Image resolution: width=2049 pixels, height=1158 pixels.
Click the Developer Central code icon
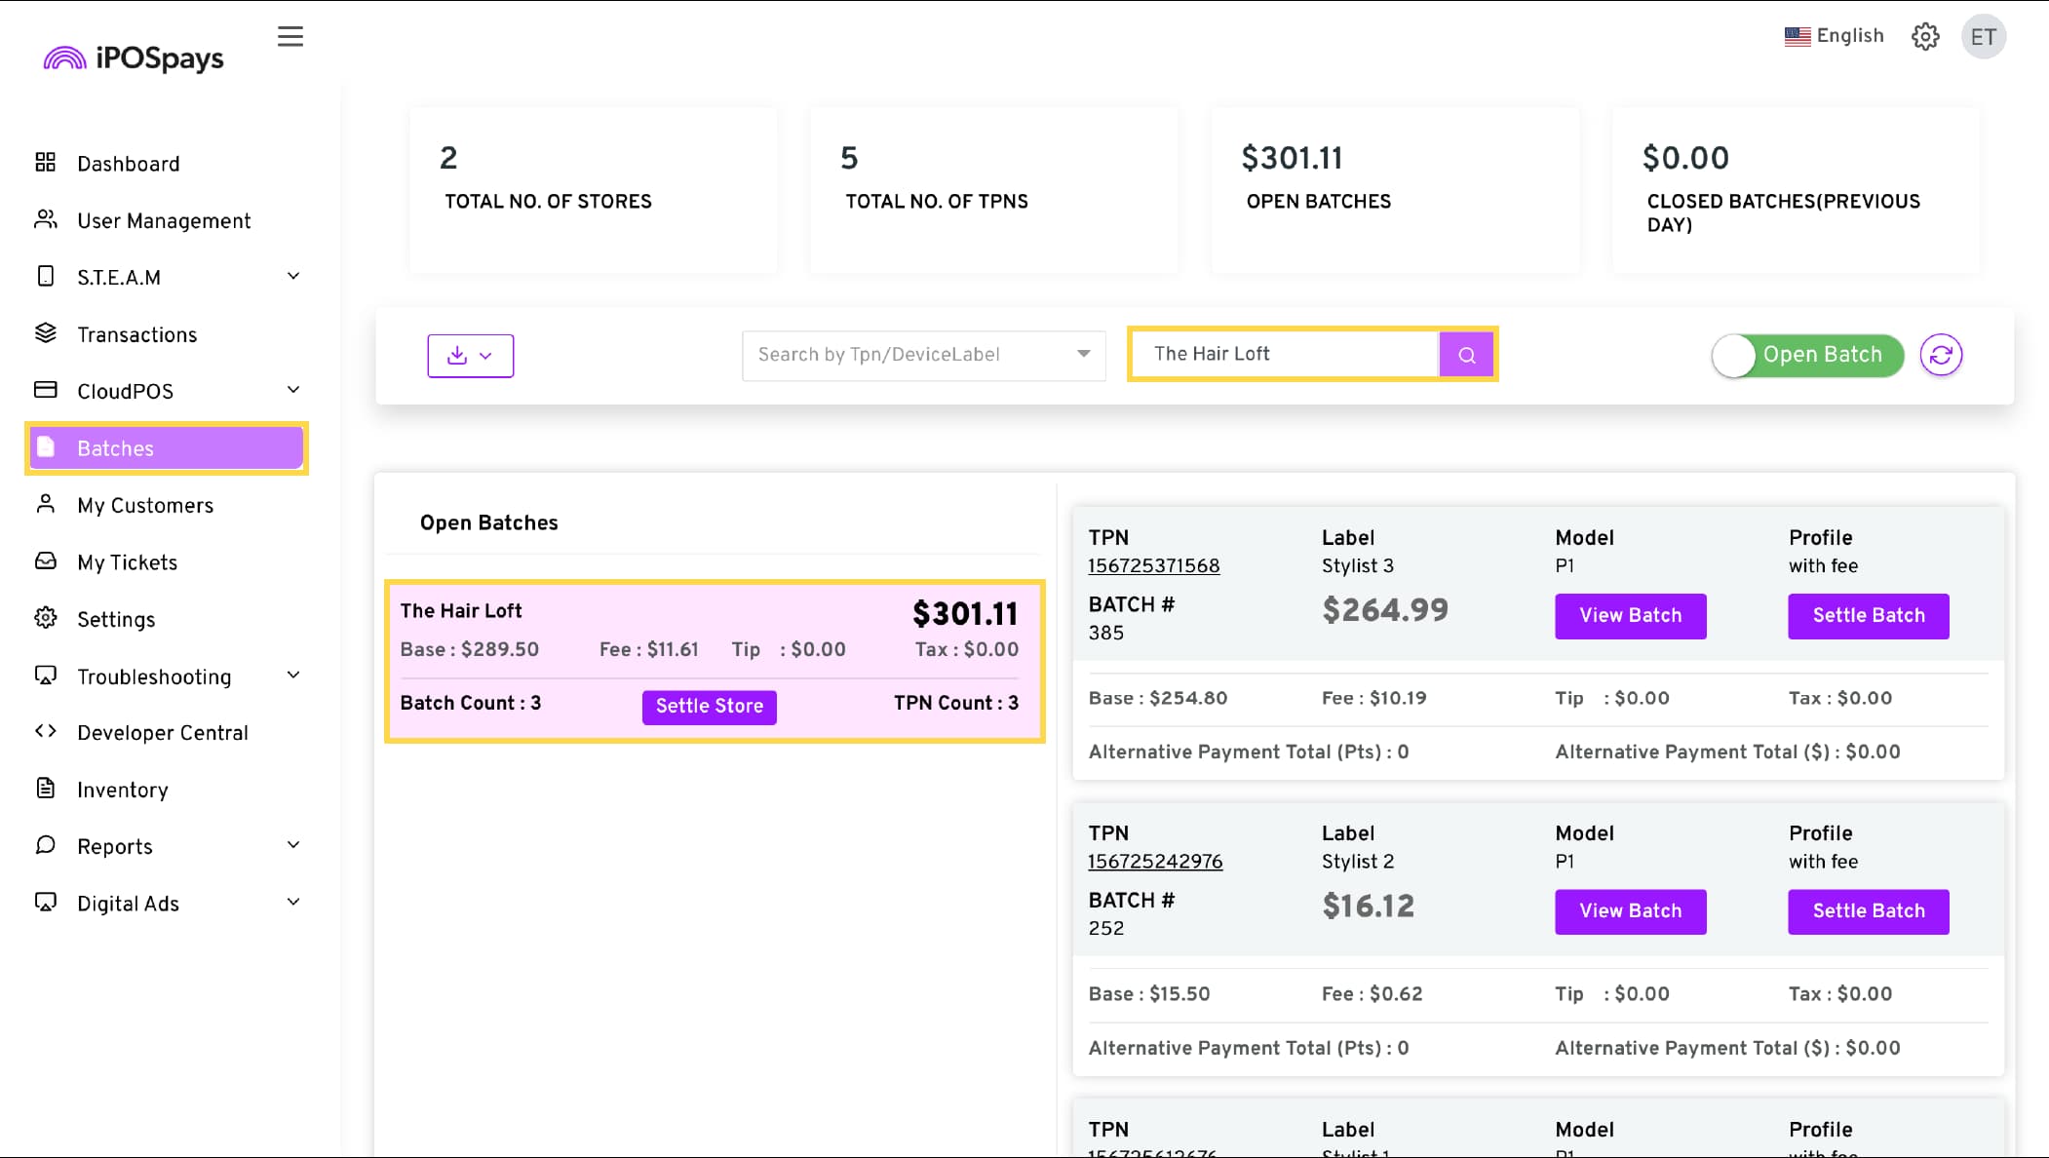(45, 731)
